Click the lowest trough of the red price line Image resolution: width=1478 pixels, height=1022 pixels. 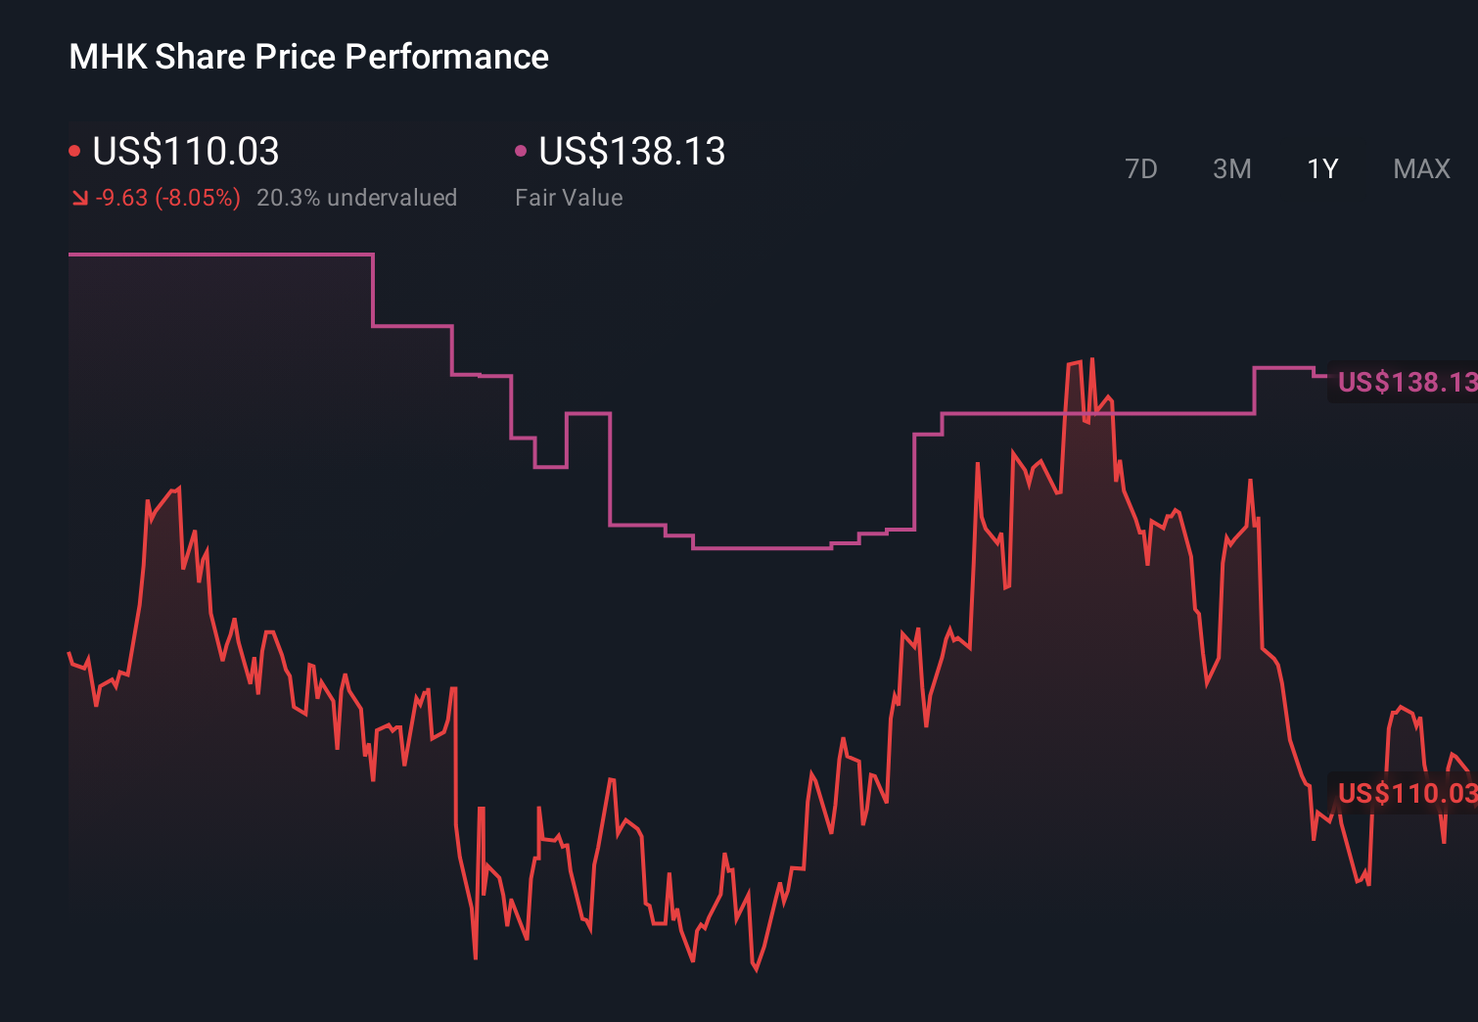click(x=757, y=969)
